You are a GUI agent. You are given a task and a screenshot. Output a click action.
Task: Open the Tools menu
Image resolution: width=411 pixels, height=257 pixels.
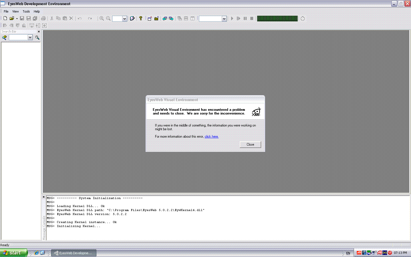26,11
